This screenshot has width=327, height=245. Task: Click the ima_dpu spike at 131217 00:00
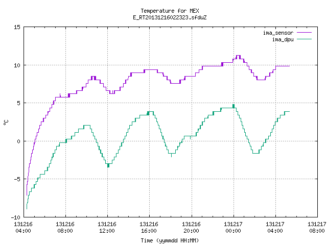(233, 106)
